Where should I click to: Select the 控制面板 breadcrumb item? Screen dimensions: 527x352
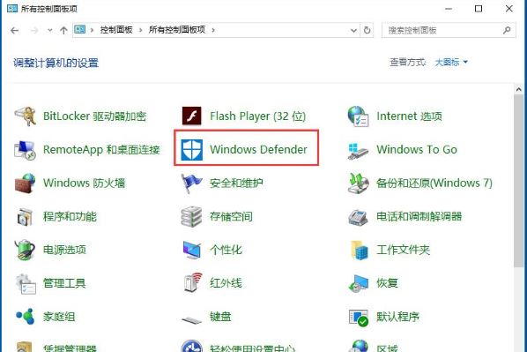point(116,30)
